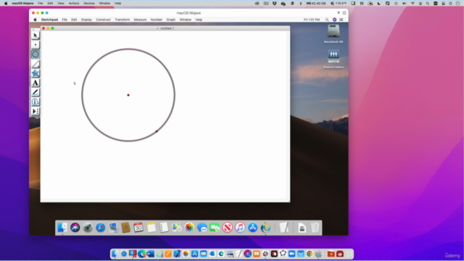The height and width of the screenshot is (261, 464).
Task: Click the circle's center point
Action: click(128, 95)
